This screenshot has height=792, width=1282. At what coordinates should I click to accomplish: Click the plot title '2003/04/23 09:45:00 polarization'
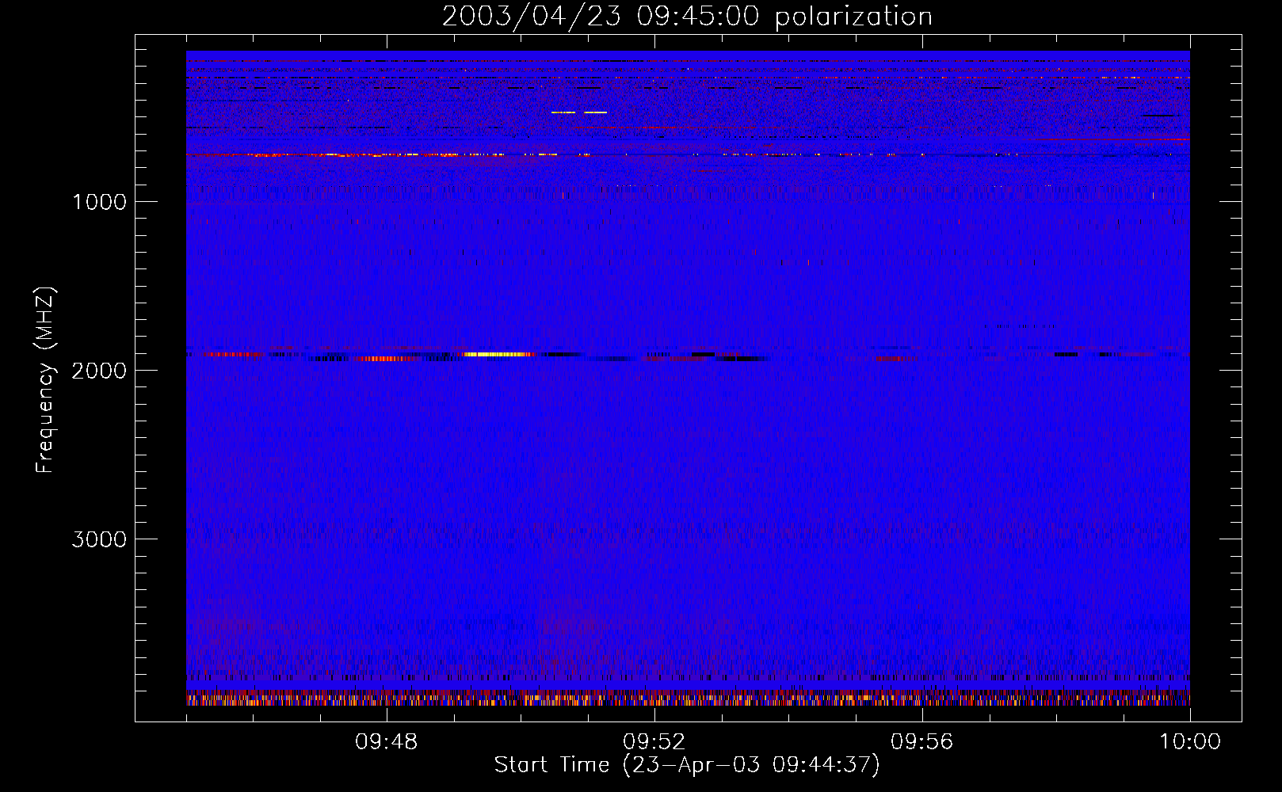point(687,17)
